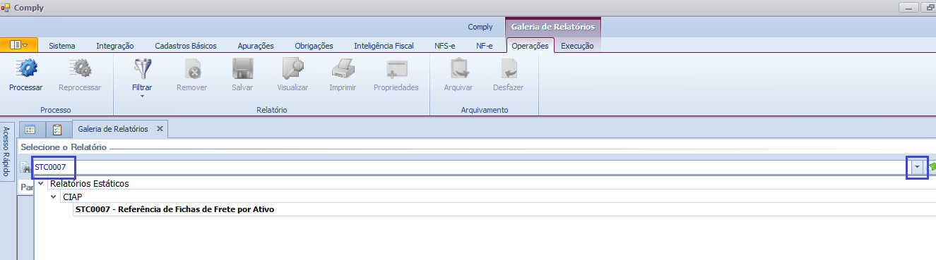Viewport: 936px width, 260px height.
Task: Switch to the Execução ribbon tab
Action: click(x=577, y=46)
